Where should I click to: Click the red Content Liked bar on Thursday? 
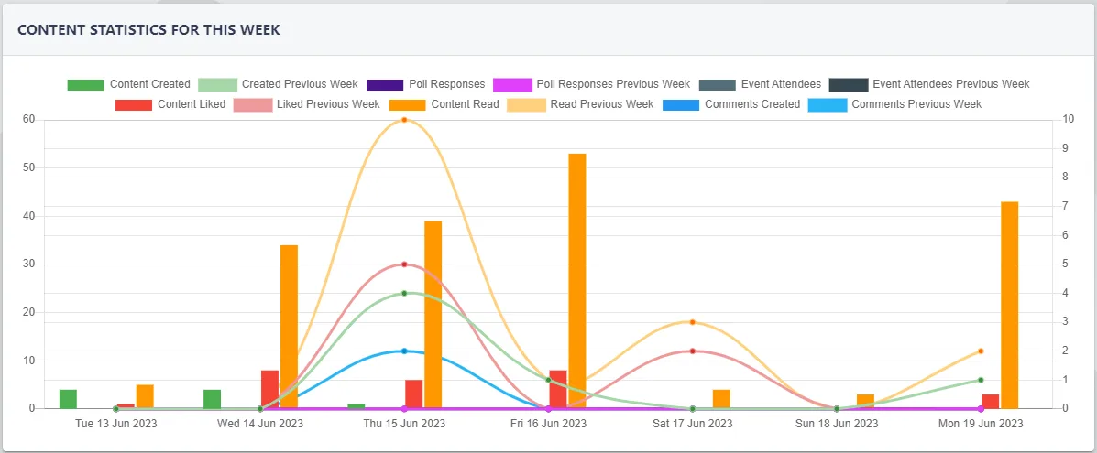pos(414,394)
